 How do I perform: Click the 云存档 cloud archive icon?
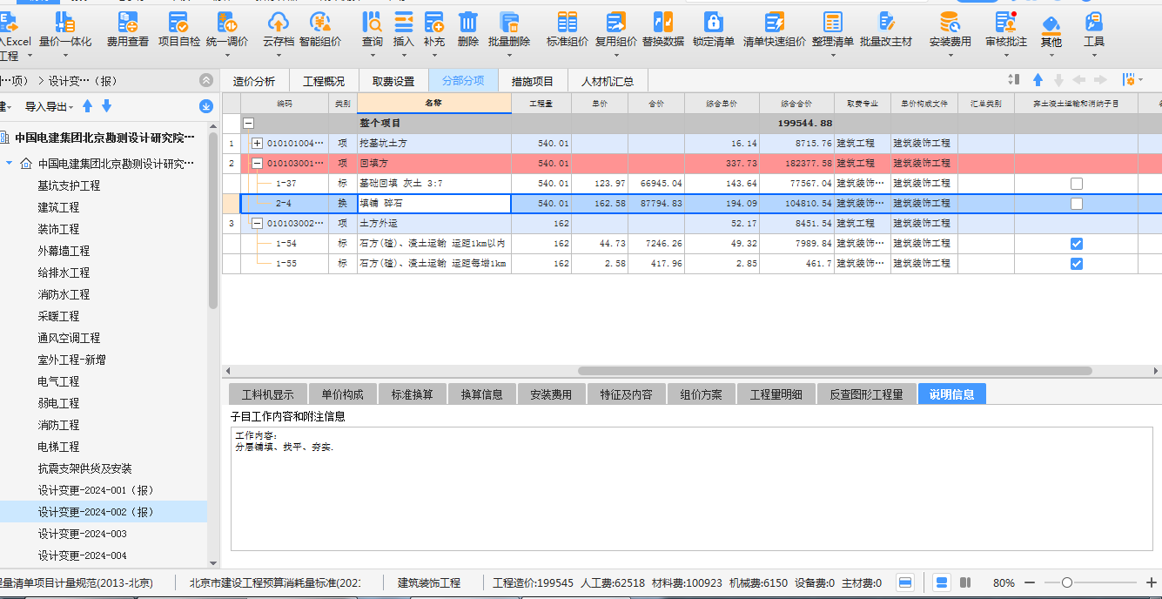pyautogui.click(x=278, y=24)
